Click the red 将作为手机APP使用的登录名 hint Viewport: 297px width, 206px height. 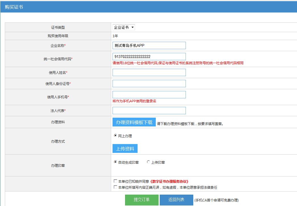click(134, 101)
